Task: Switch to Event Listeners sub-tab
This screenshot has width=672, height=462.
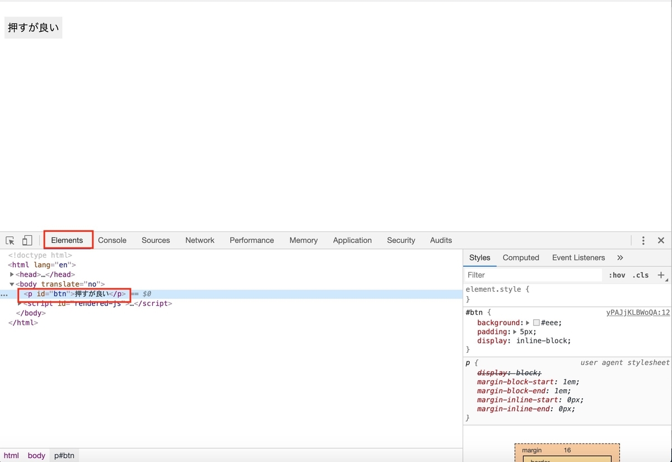Action: tap(578, 258)
